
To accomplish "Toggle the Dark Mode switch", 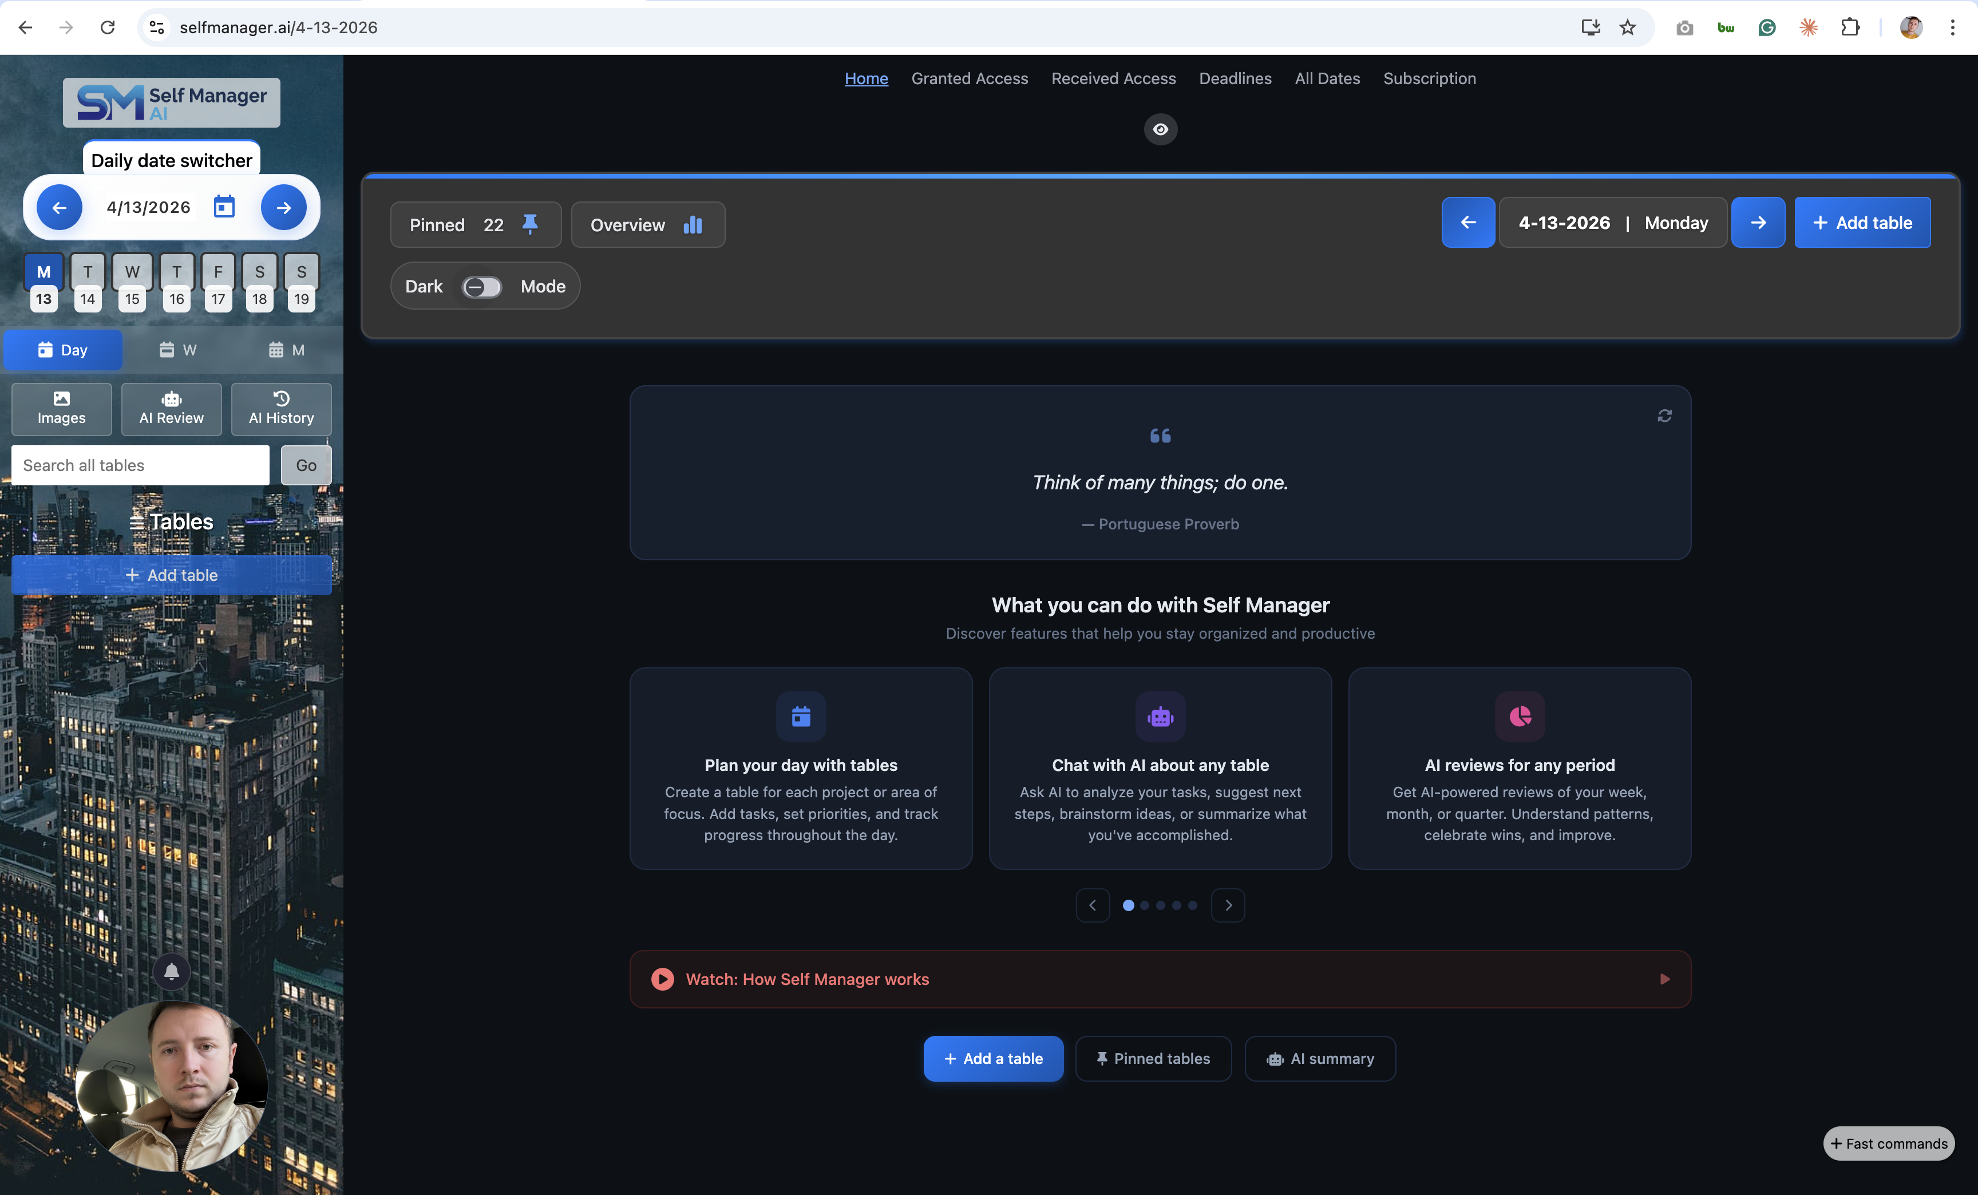I will click(482, 287).
